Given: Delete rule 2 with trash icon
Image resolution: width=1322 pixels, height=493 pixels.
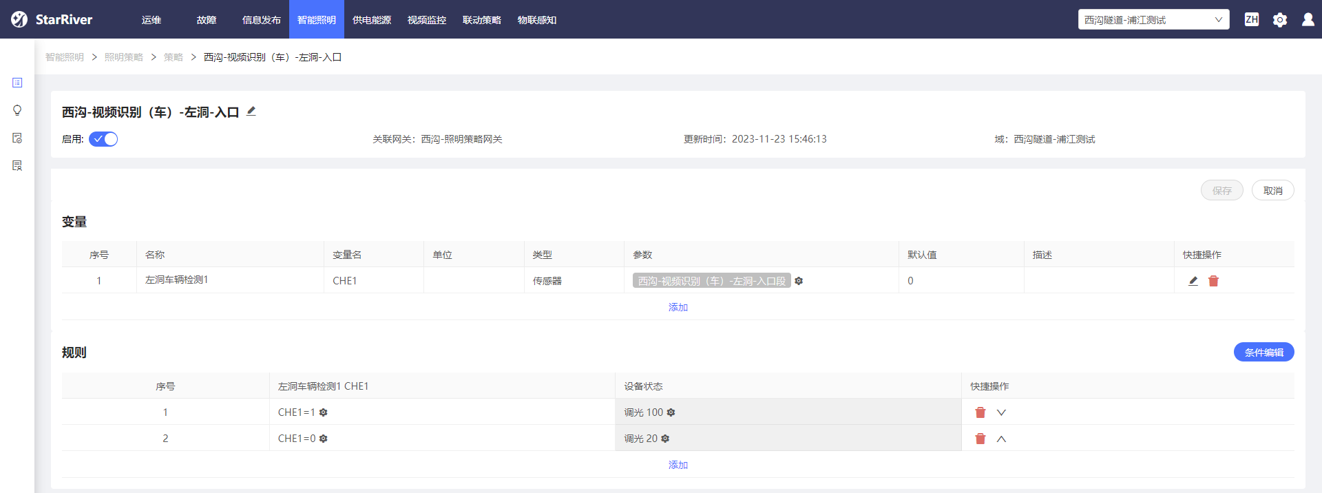Looking at the screenshot, I should (980, 439).
